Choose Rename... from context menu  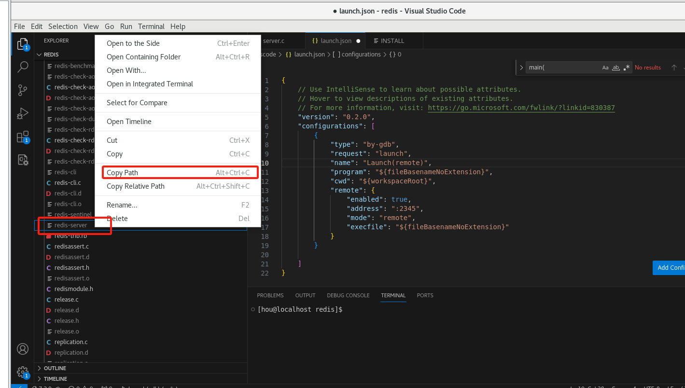click(x=178, y=205)
